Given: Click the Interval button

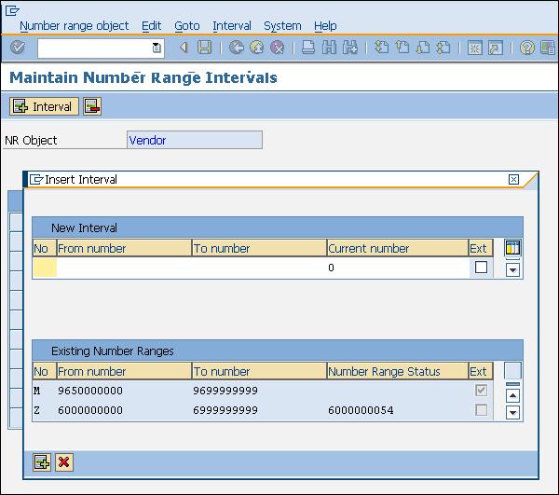Looking at the screenshot, I should pos(43,106).
